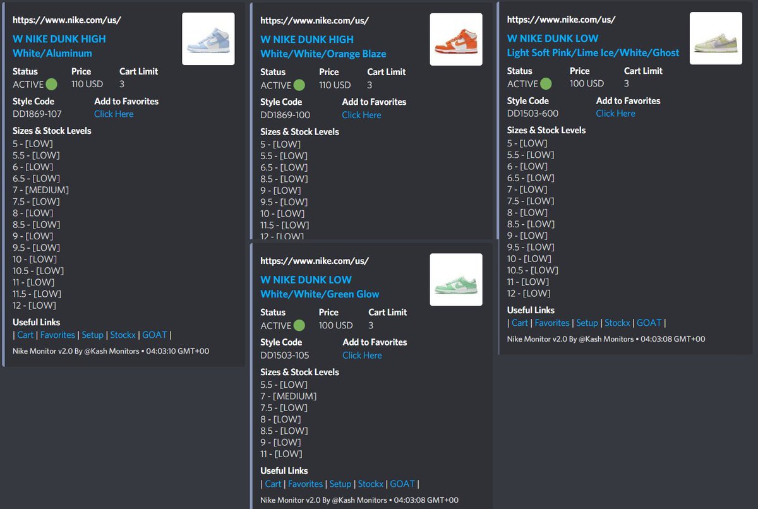Click 'Click Here' favorites link for DD1869-107
Screen dimensions: 758x509
point(114,114)
